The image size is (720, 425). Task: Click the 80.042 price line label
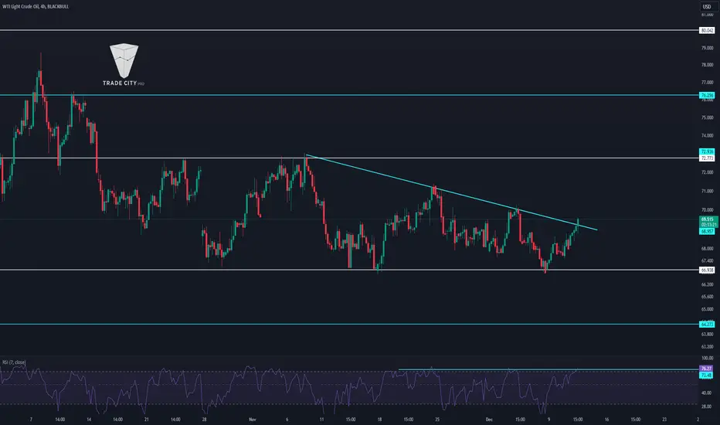click(x=707, y=30)
